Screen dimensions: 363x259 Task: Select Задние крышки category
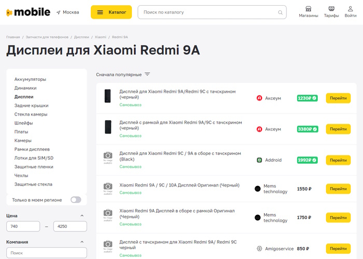tap(31, 106)
